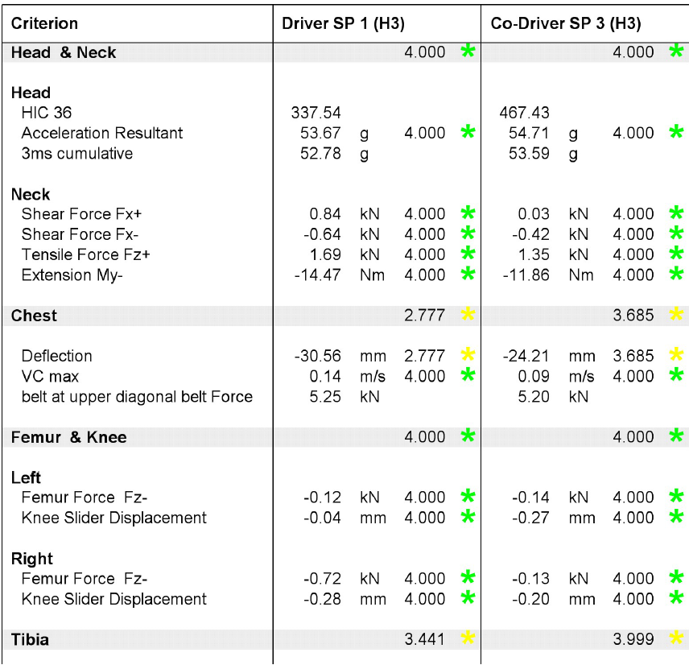Click the "Neck" subsection heading
The width and height of the screenshot is (689, 665).
31,194
